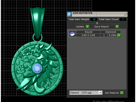The image size is (136, 102).
Task: Click the 0.19tw weight cell
Action: point(112,35)
